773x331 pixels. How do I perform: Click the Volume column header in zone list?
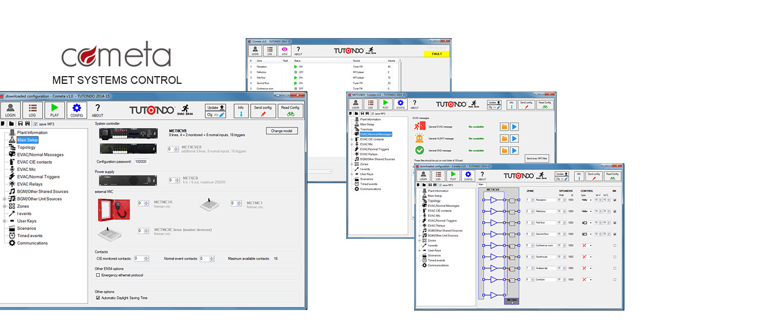[x=391, y=61]
